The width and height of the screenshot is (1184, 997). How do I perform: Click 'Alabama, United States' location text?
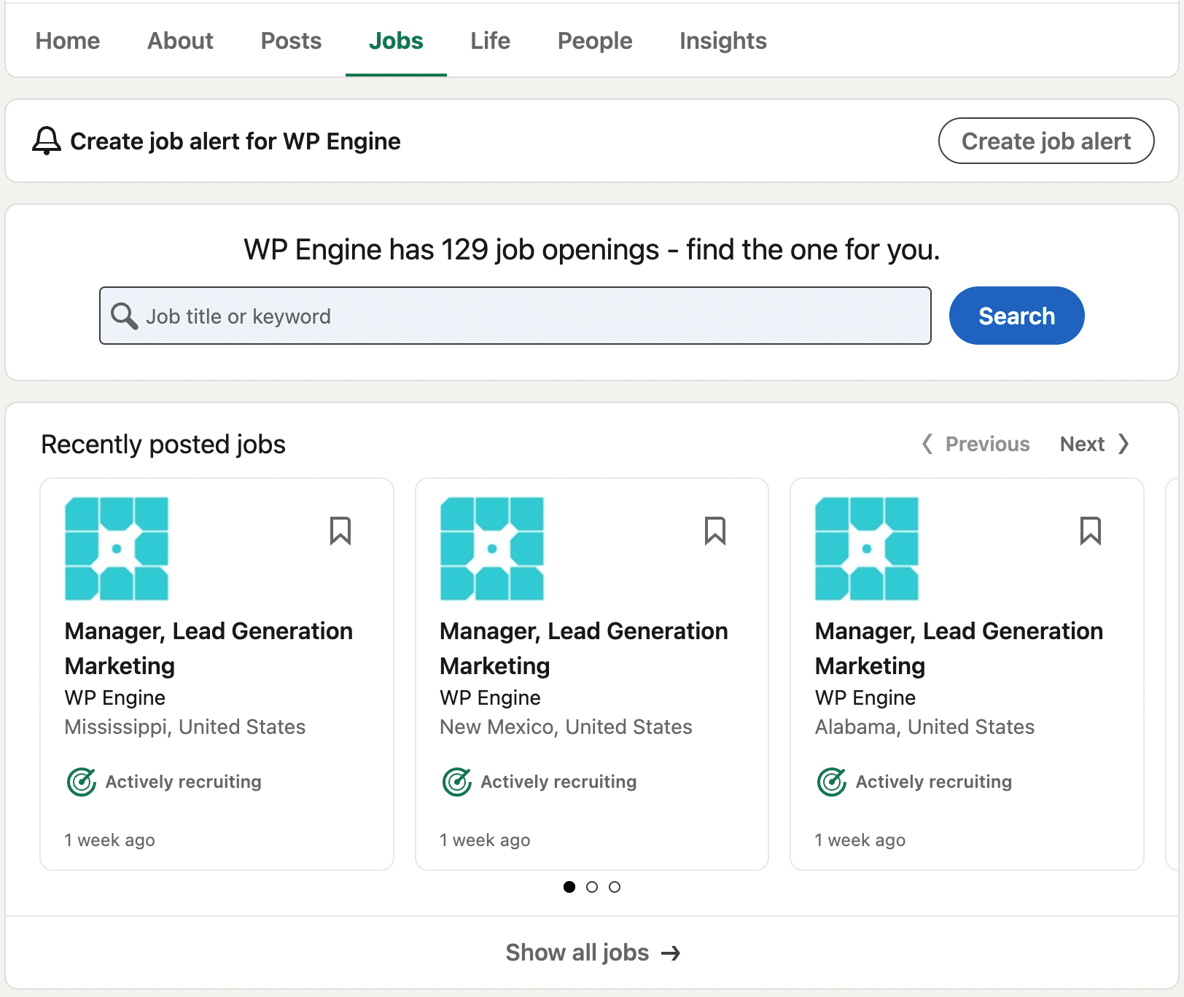924,727
